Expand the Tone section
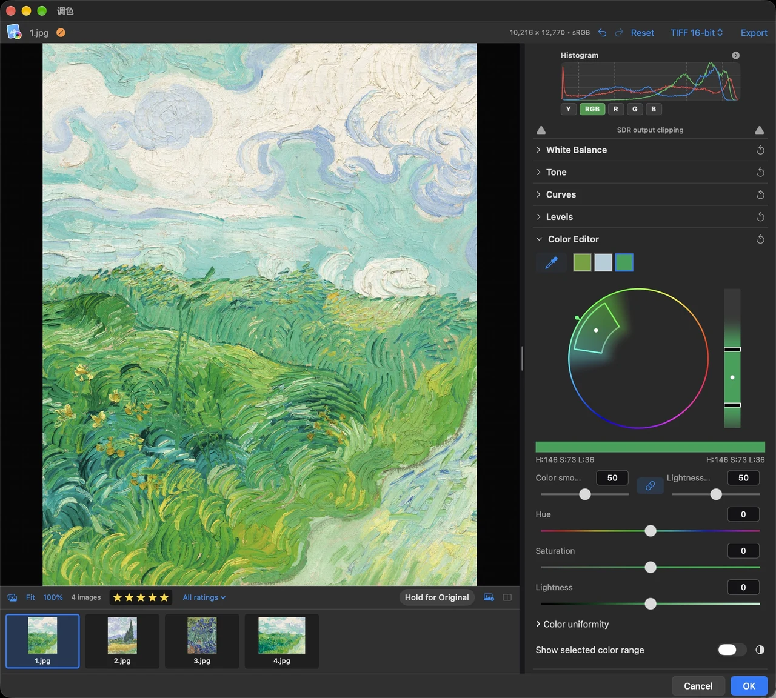 click(538, 173)
